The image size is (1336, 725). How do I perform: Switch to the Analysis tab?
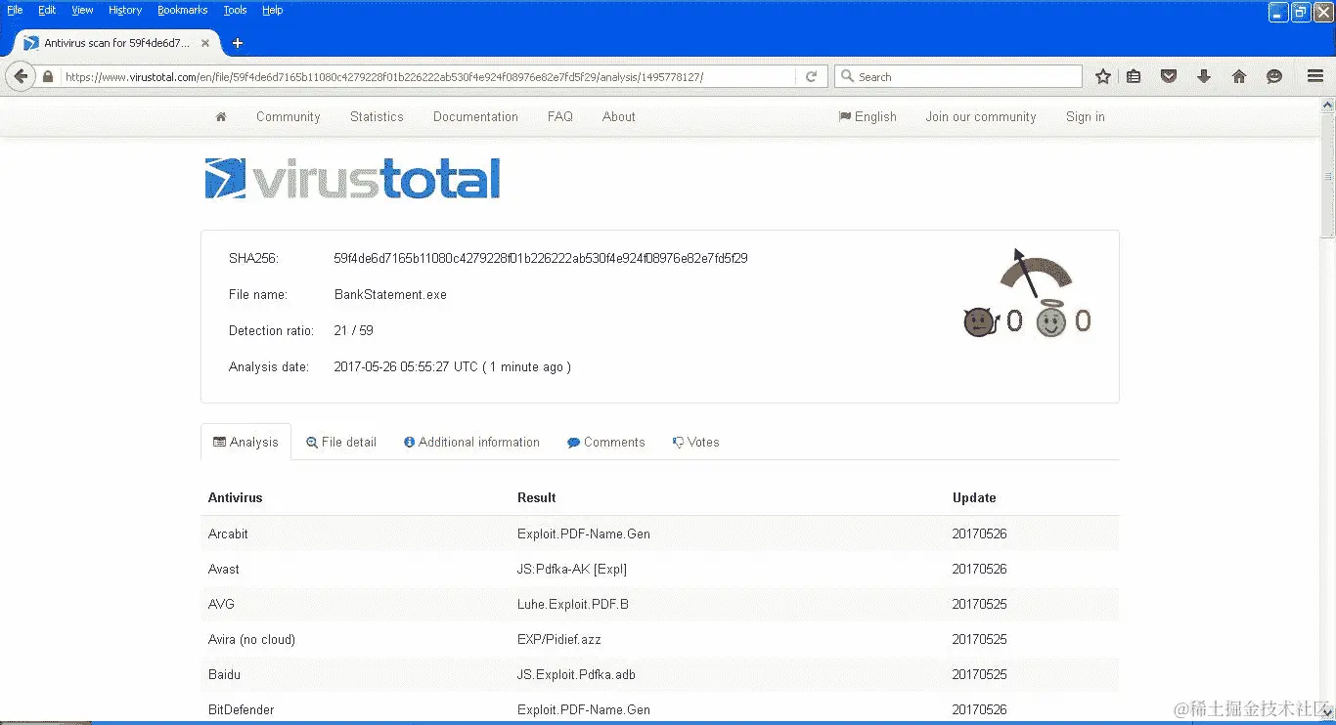[245, 442]
